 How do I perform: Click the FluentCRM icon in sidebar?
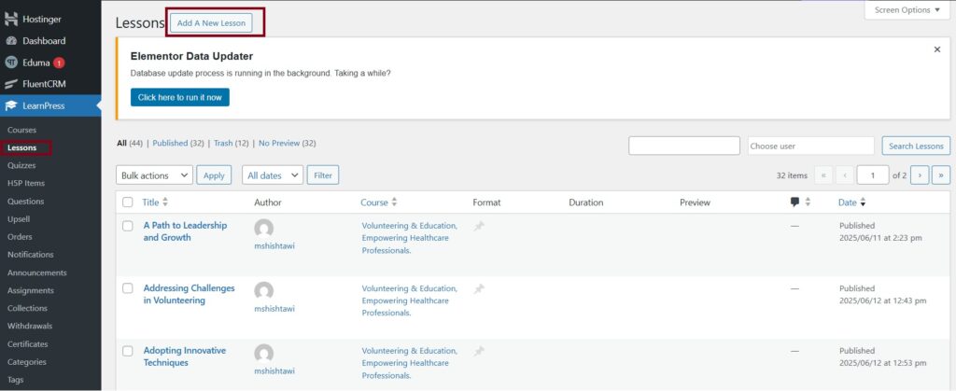(11, 84)
